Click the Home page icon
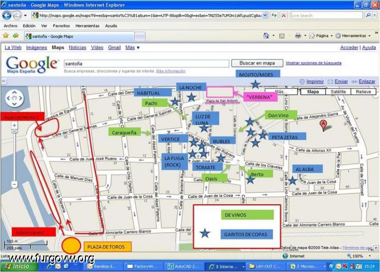 click(x=266, y=36)
